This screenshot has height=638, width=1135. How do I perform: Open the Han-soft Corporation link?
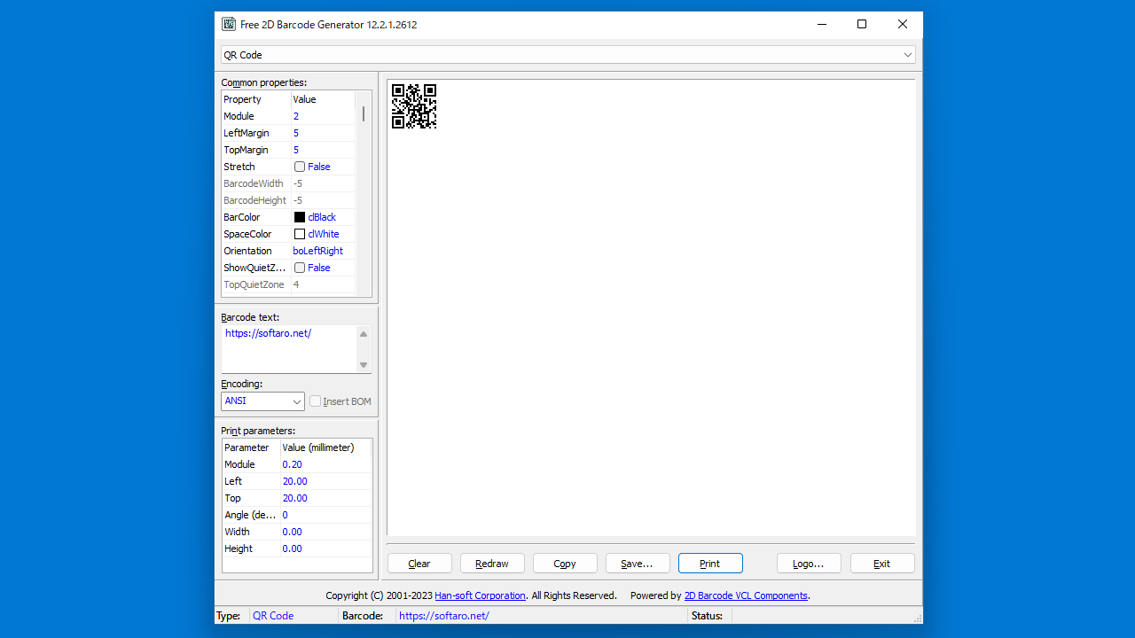tap(480, 595)
